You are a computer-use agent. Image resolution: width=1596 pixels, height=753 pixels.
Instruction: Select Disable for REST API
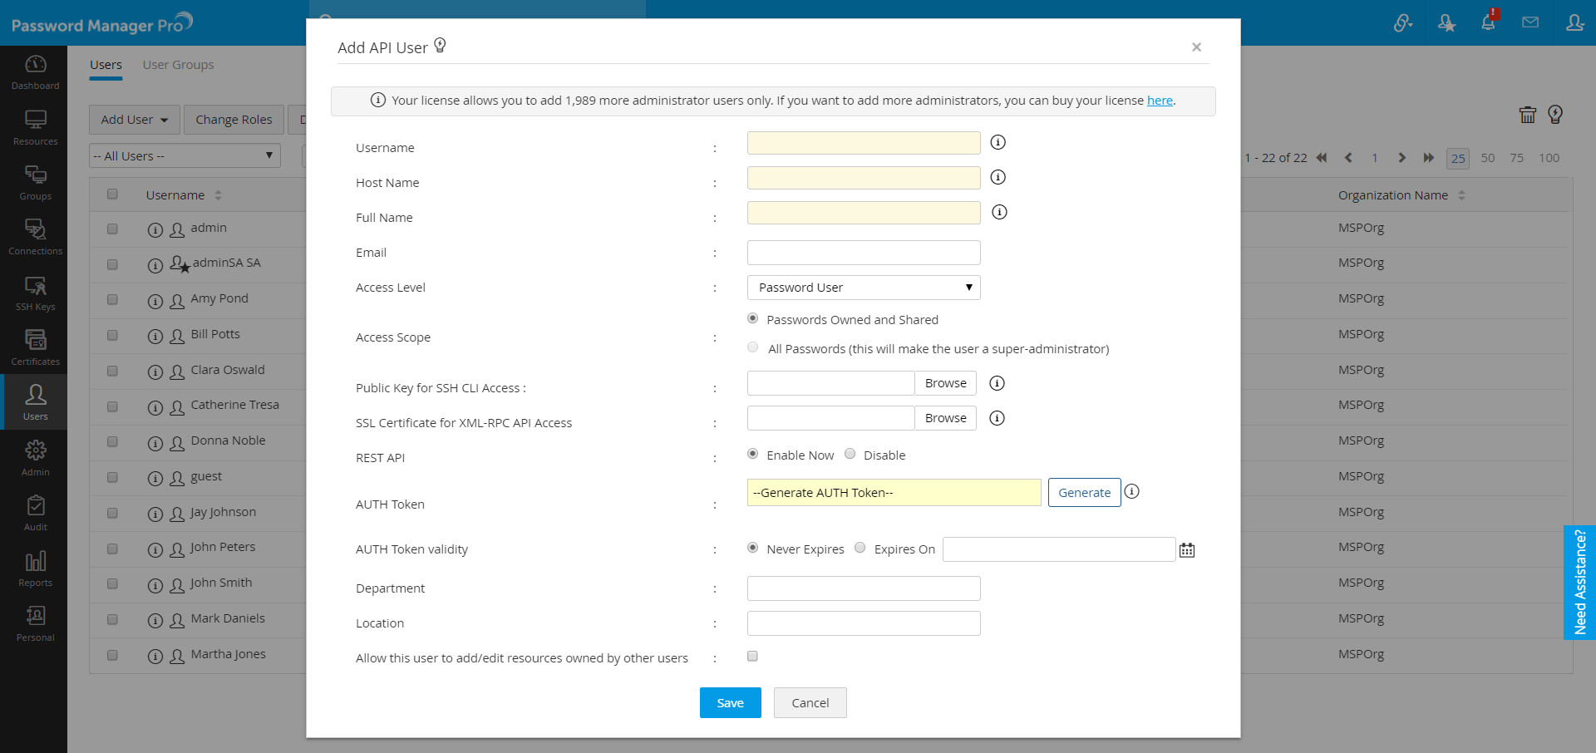click(x=850, y=454)
